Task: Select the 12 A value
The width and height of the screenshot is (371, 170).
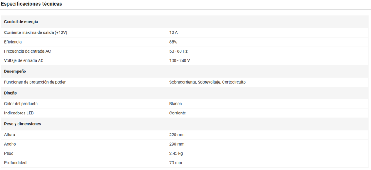Action: coord(173,33)
